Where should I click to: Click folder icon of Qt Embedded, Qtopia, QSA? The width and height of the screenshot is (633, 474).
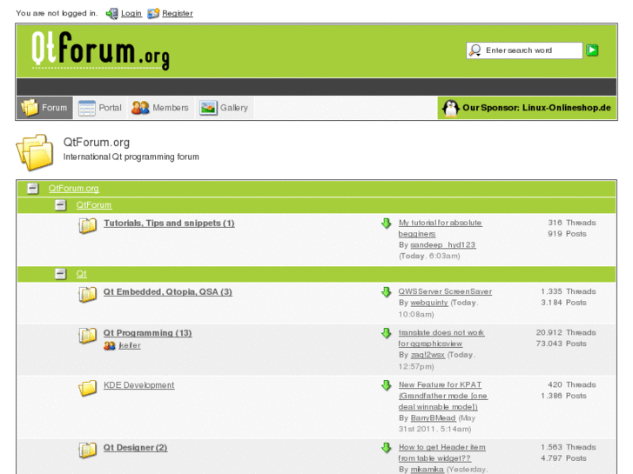coord(87,294)
